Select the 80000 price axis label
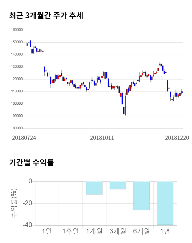 tap(18, 128)
